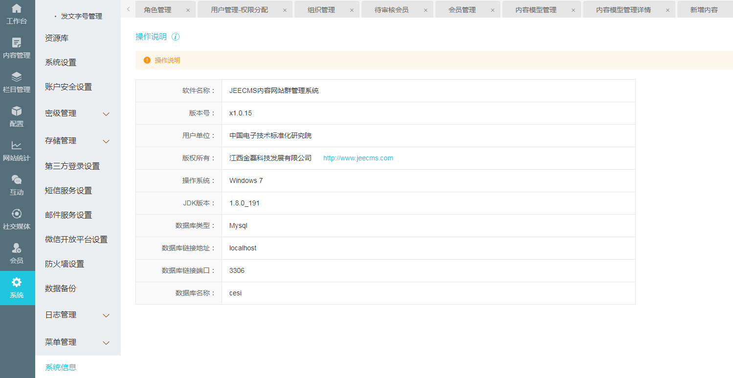Click the 内容管理 sidebar icon
733x378 pixels.
pos(17,43)
